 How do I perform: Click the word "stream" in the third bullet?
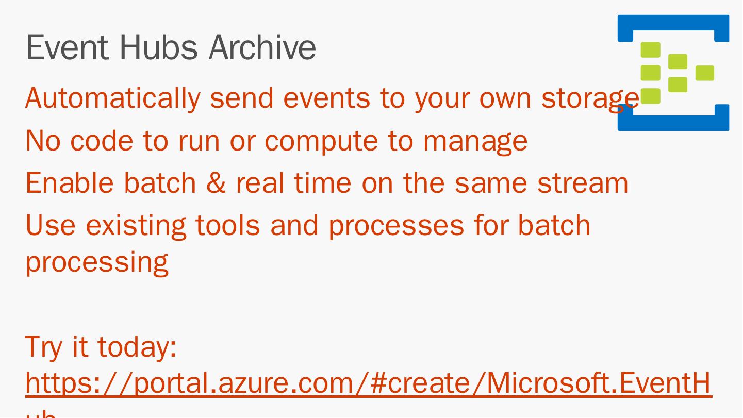(x=582, y=183)
